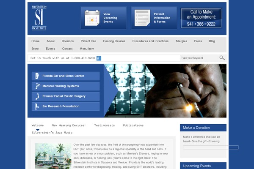Click the Call to Make an Appointment box
Viewport: 254px width, 169px height.
tap(201, 18)
